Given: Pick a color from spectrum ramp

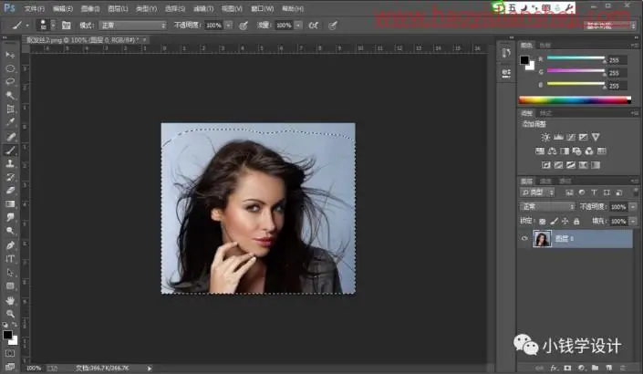Looking at the screenshot, I should [x=575, y=99].
